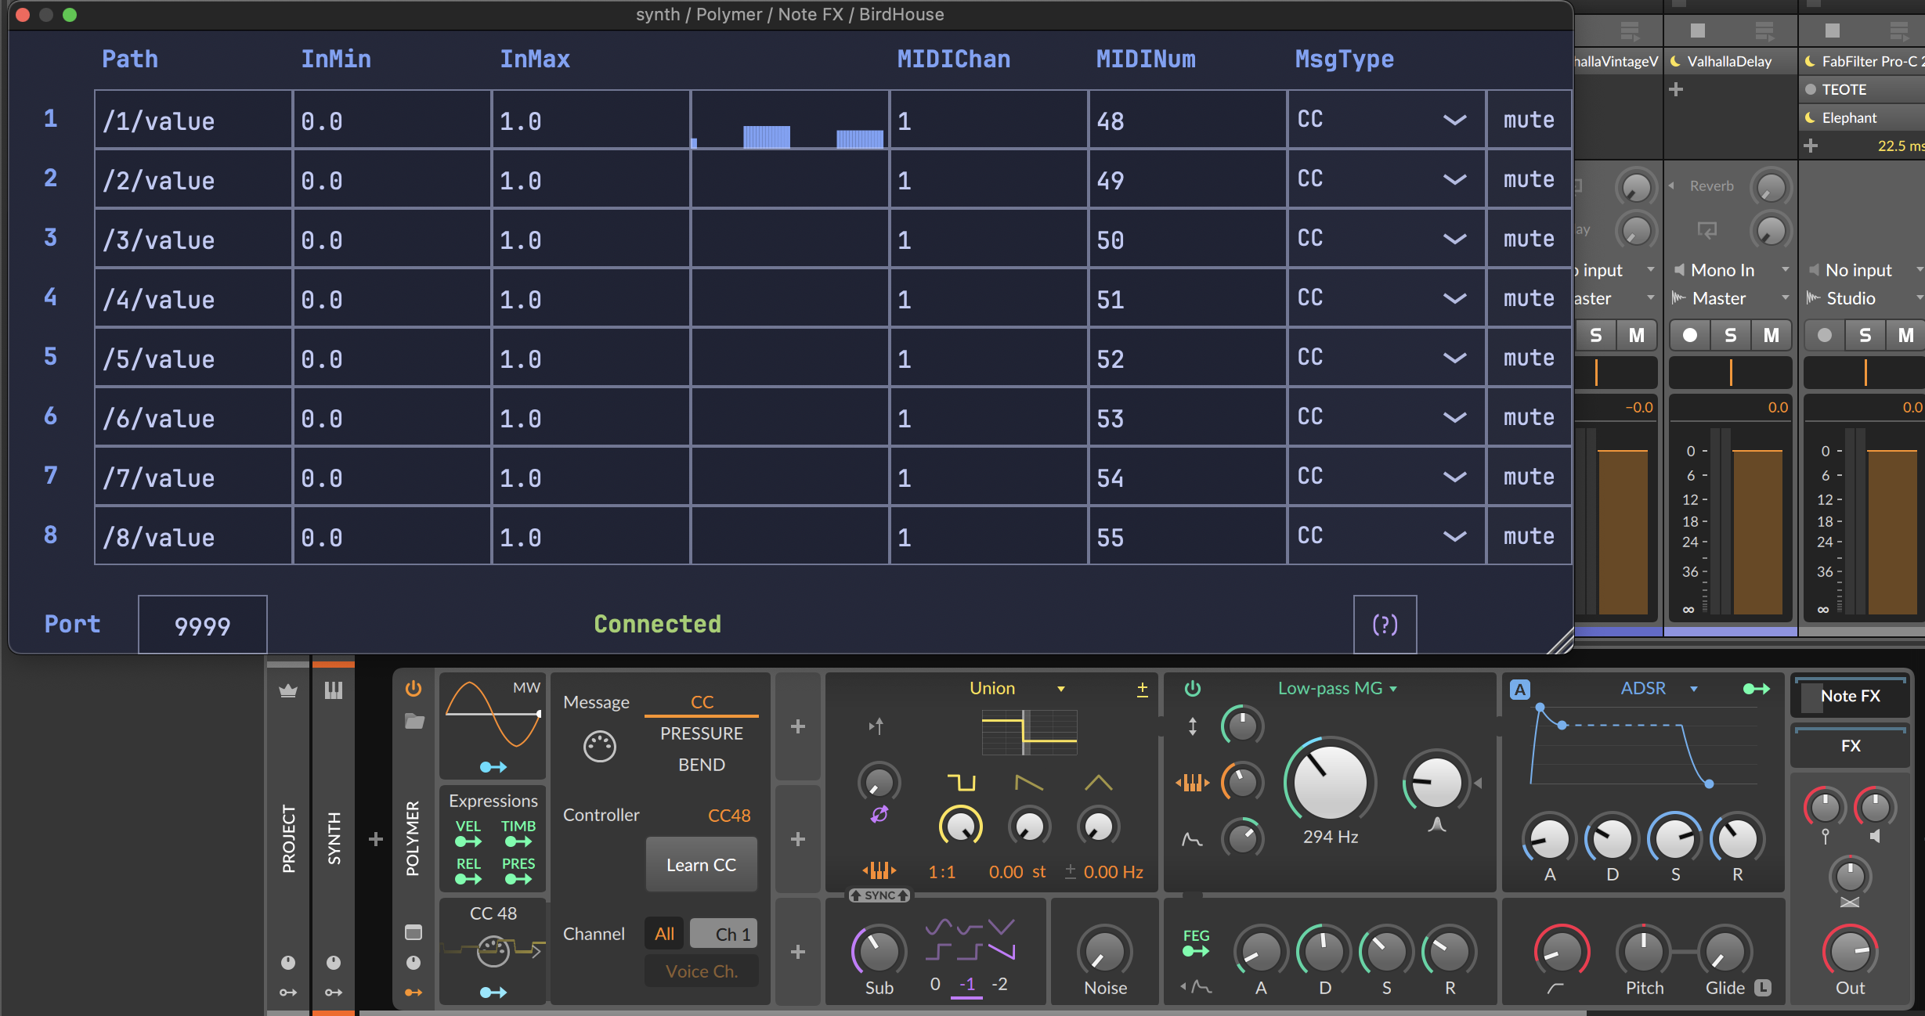Click the help (?) icon in BirdHouse
Viewport: 1925px width, 1016px height.
pos(1385,625)
